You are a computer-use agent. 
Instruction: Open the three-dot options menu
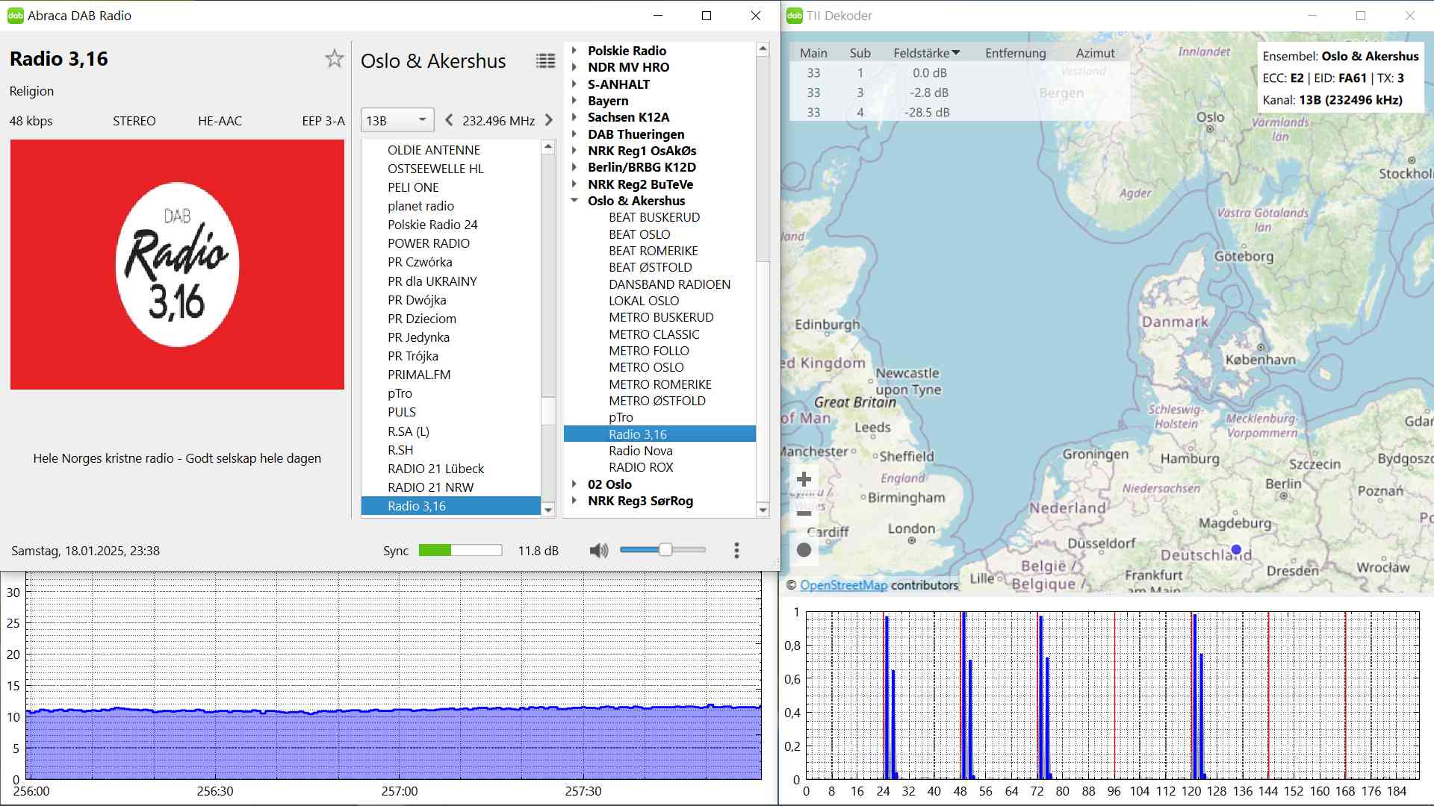tap(736, 551)
